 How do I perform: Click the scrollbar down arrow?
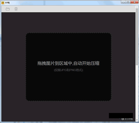point(137,120)
